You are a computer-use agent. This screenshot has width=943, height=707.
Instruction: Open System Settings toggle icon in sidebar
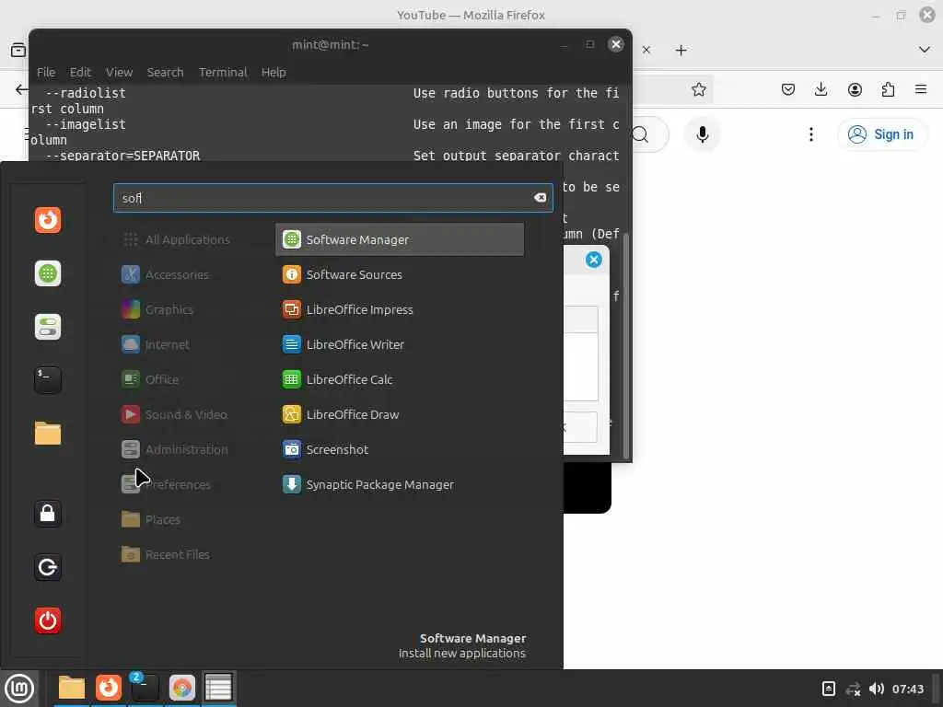(48, 327)
